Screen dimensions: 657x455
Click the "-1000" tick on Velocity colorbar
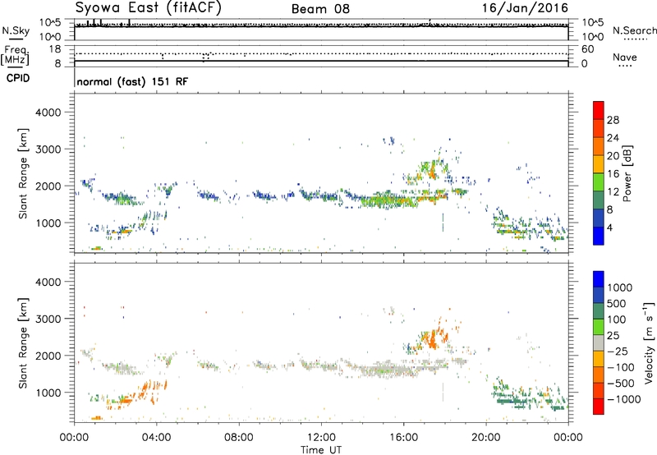click(623, 399)
